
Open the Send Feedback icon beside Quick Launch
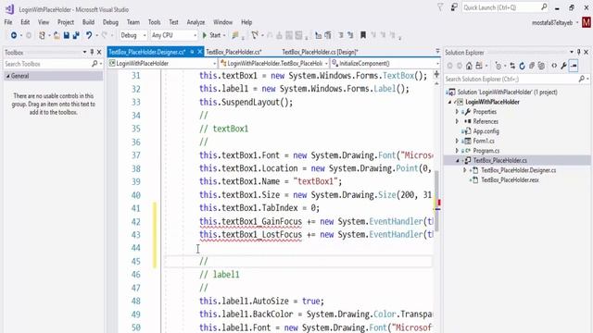[454, 7]
